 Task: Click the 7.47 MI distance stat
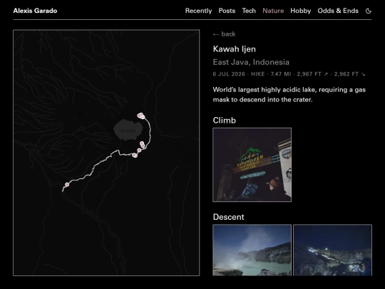[x=281, y=74]
